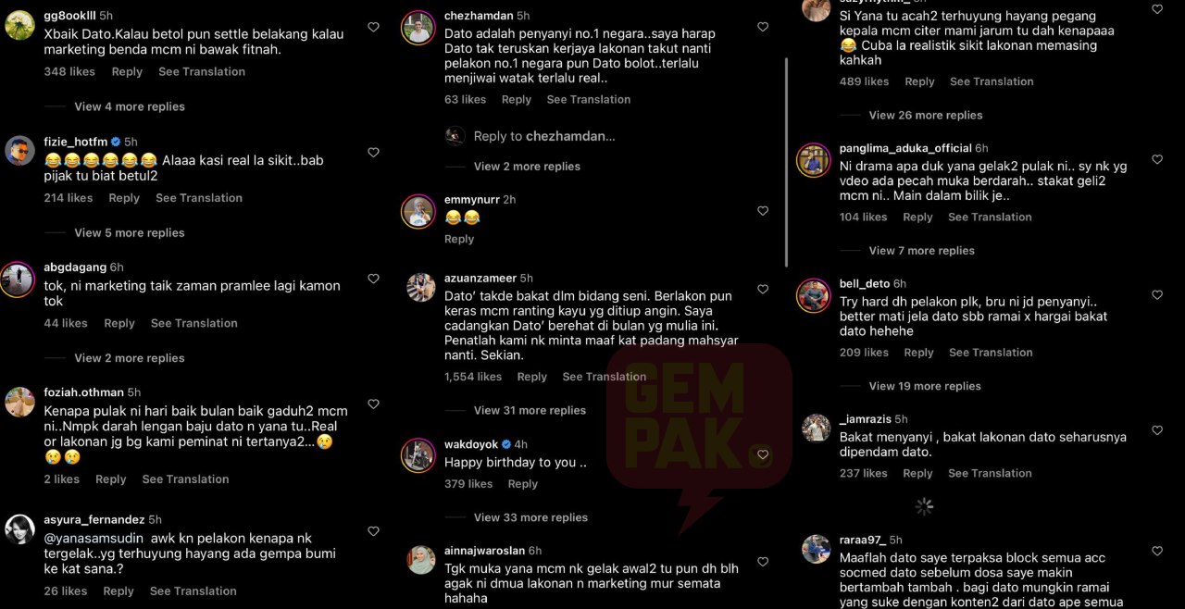Heart the comment from chezhamdan

(763, 28)
